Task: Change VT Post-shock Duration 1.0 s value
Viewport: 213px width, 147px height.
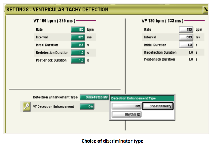Action: tap(78, 60)
